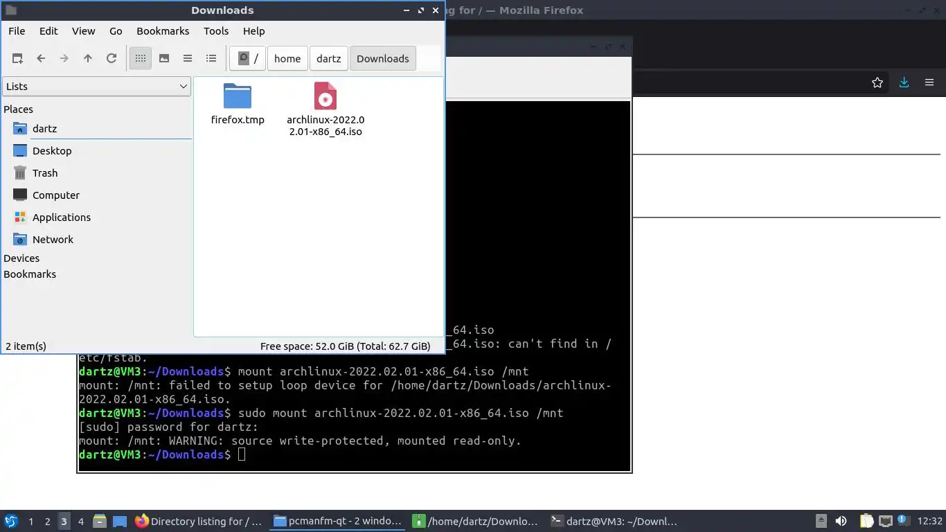Viewport: 946px width, 532px height.
Task: Click the terminal prompt input area
Action: click(x=242, y=454)
